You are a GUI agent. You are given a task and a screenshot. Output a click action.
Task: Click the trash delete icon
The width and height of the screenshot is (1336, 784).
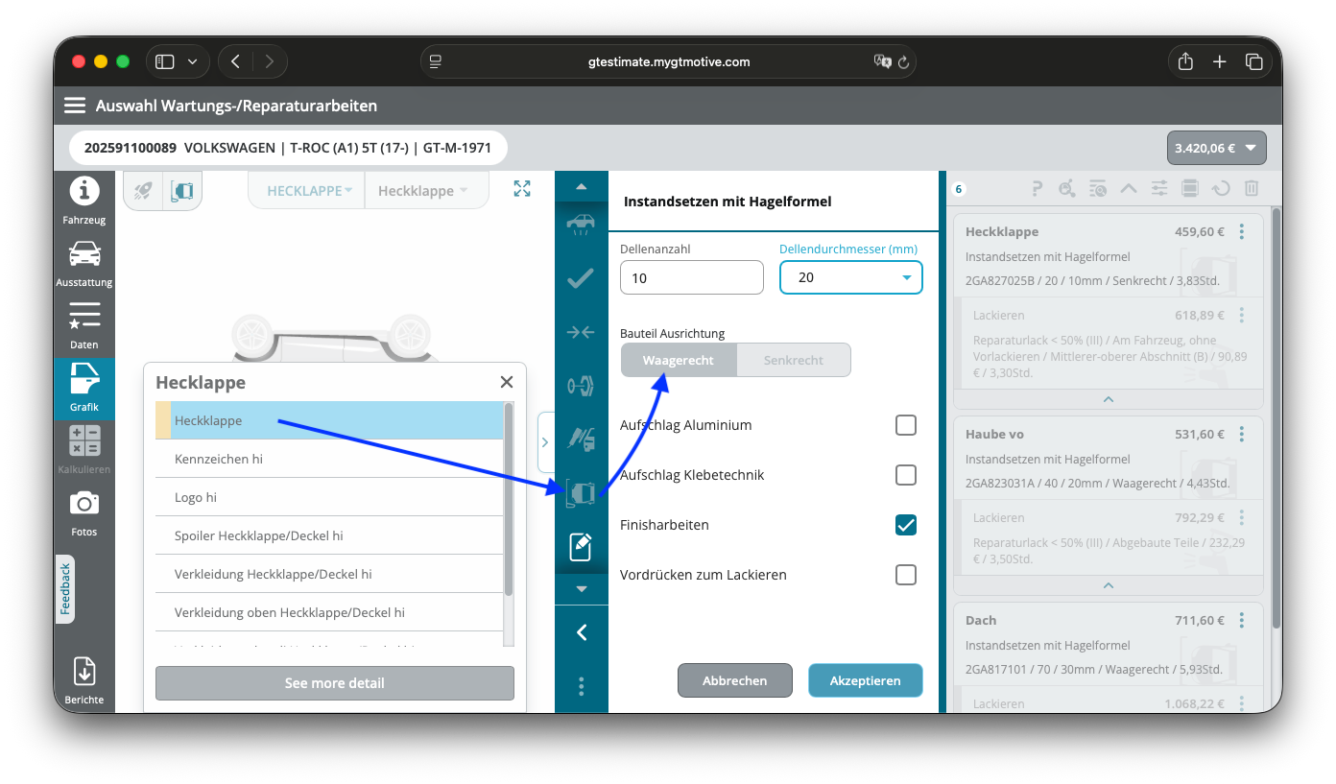(x=1252, y=189)
